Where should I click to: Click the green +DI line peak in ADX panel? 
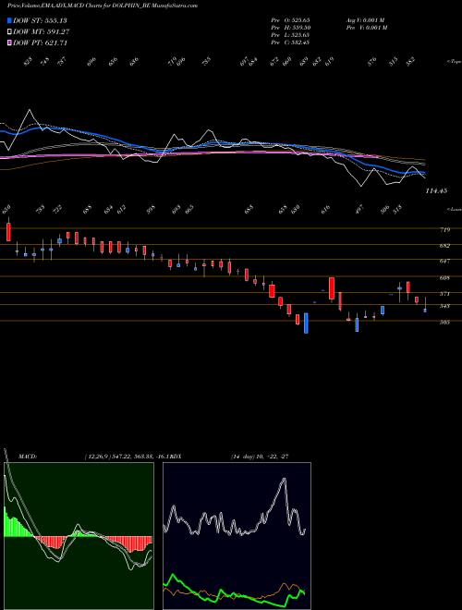(173, 575)
